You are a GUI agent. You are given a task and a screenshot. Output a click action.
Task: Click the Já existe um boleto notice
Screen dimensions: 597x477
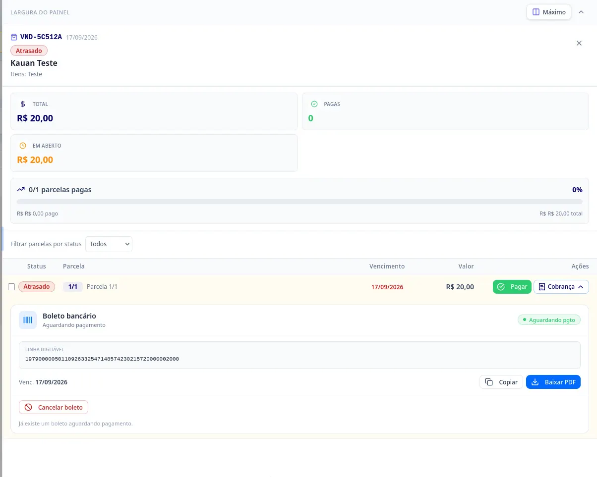76,424
